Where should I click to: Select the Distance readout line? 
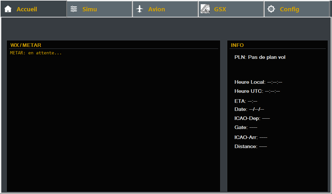[x=250, y=146]
